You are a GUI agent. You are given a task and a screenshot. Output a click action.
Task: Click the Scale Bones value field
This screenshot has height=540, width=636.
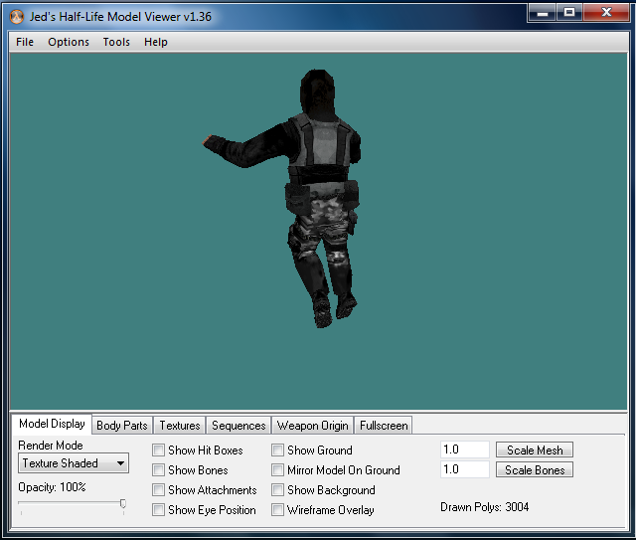[x=465, y=469]
